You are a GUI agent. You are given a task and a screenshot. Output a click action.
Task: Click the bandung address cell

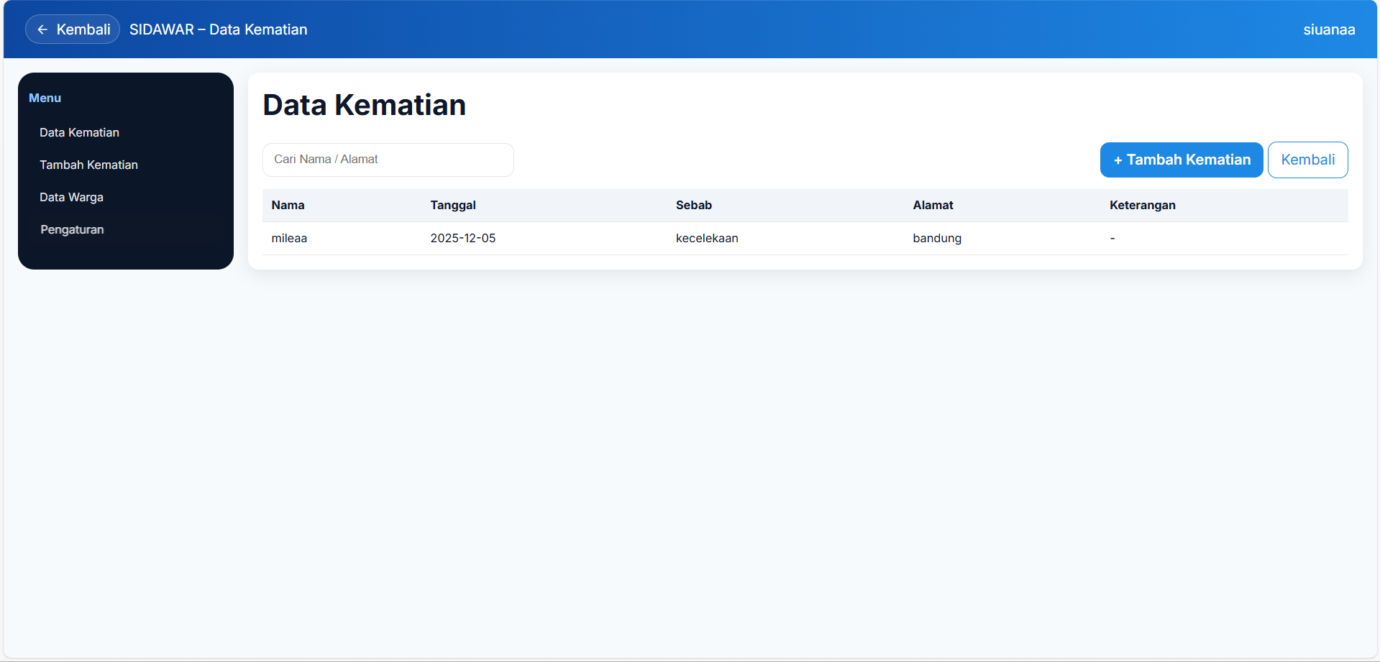pos(936,238)
